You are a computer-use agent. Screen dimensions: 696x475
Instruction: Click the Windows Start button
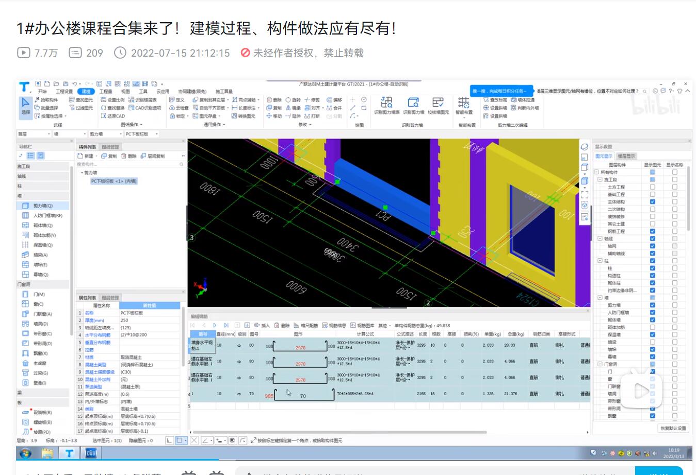25,453
